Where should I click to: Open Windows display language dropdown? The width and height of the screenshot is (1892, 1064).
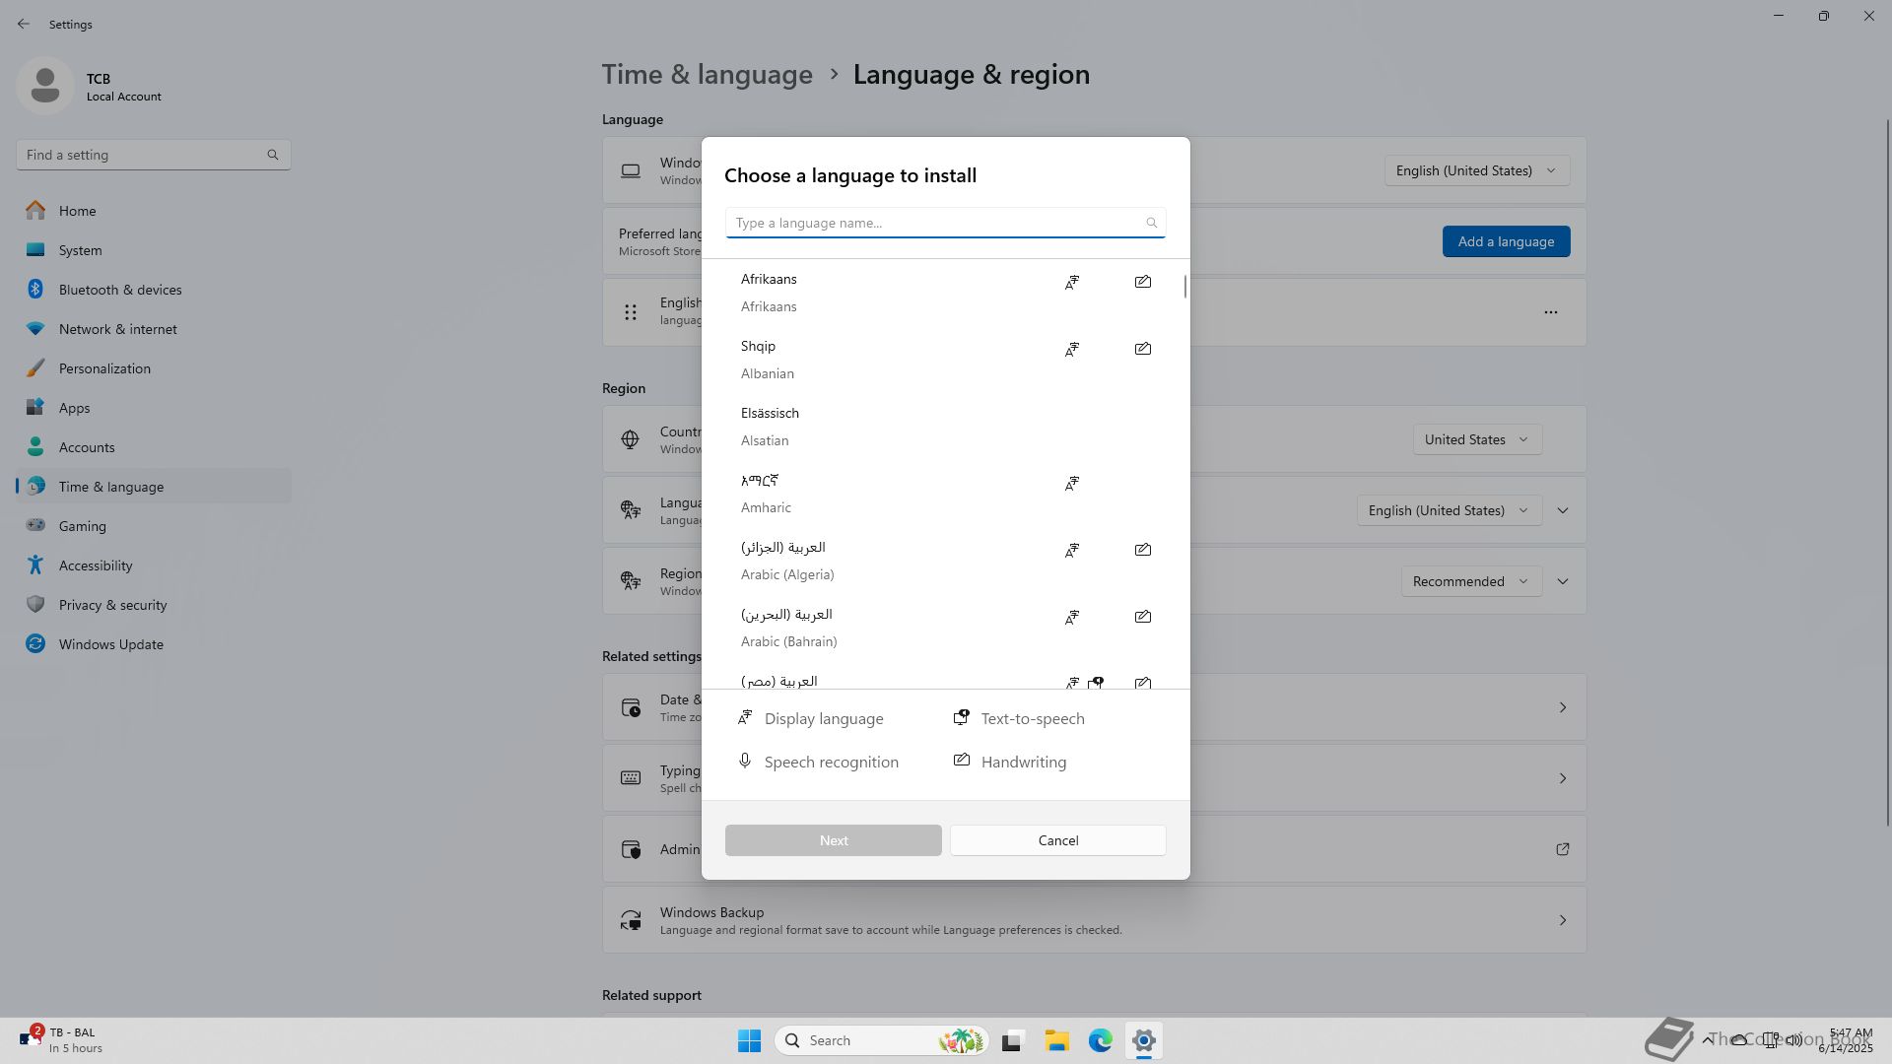click(x=1475, y=170)
